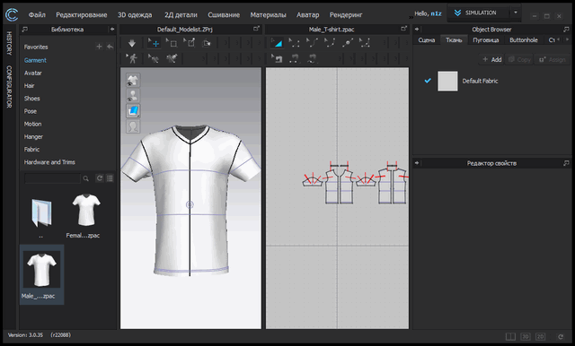Click the avatar measurement tool beside joint tool
Image resolution: width=575 pixels, height=346 pixels.
click(172, 58)
